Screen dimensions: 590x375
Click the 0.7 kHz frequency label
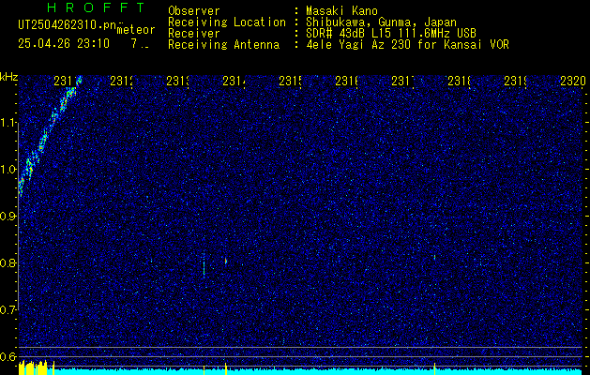[8, 310]
